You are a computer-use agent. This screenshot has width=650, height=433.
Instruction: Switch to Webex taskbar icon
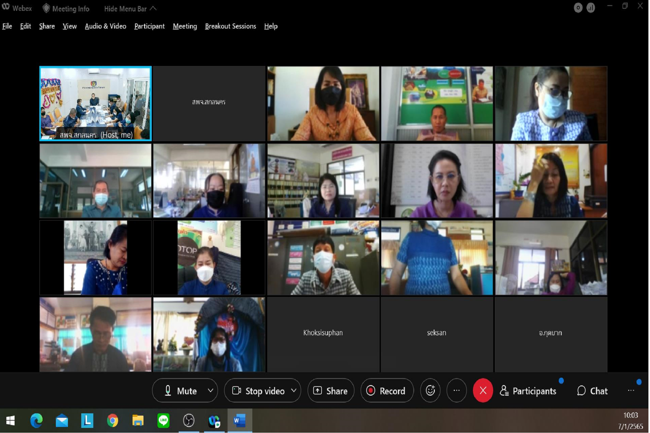214,421
